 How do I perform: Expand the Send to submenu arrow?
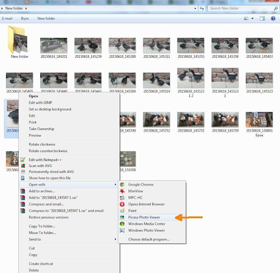115,239
